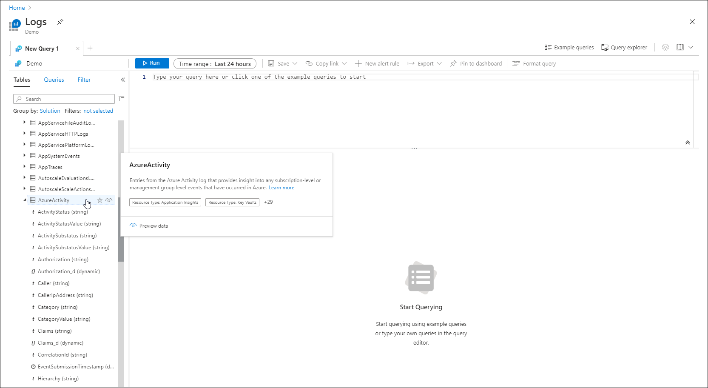The width and height of the screenshot is (708, 388).
Task: Select the Claims_d (dynamic) column
Action: click(60, 343)
